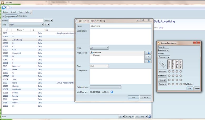This screenshot has width=205, height=120.
Task: Refresh the sections list via refresh icon
Action: (x=150, y=117)
